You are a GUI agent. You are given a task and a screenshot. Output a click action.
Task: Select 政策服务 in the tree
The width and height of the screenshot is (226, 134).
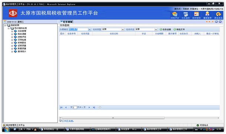pyautogui.click(x=22, y=43)
